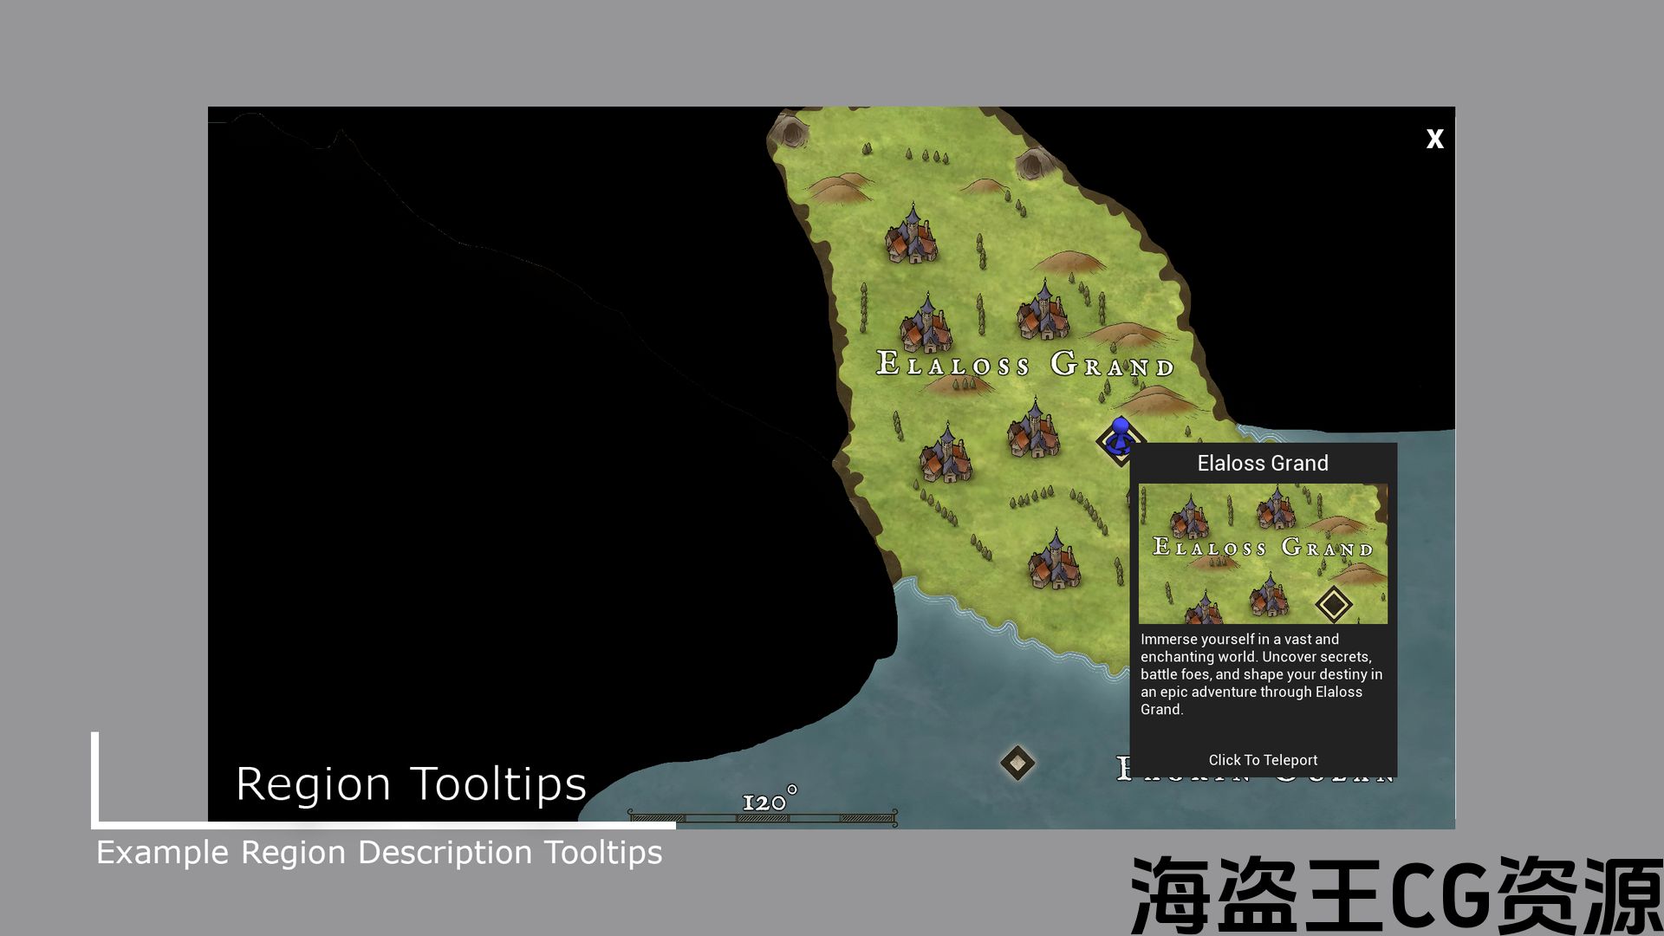Select the diamond waypoint in the ocean

1017,763
